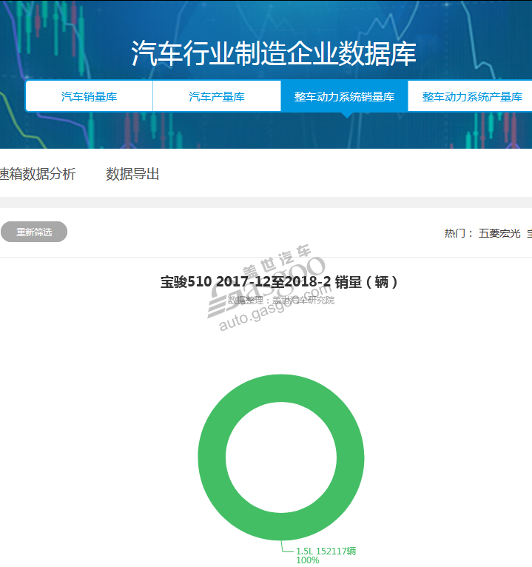Viewport: 532px width, 567px height.
Task: Open the 整车动力系统产量库 tab
Action: 471,96
